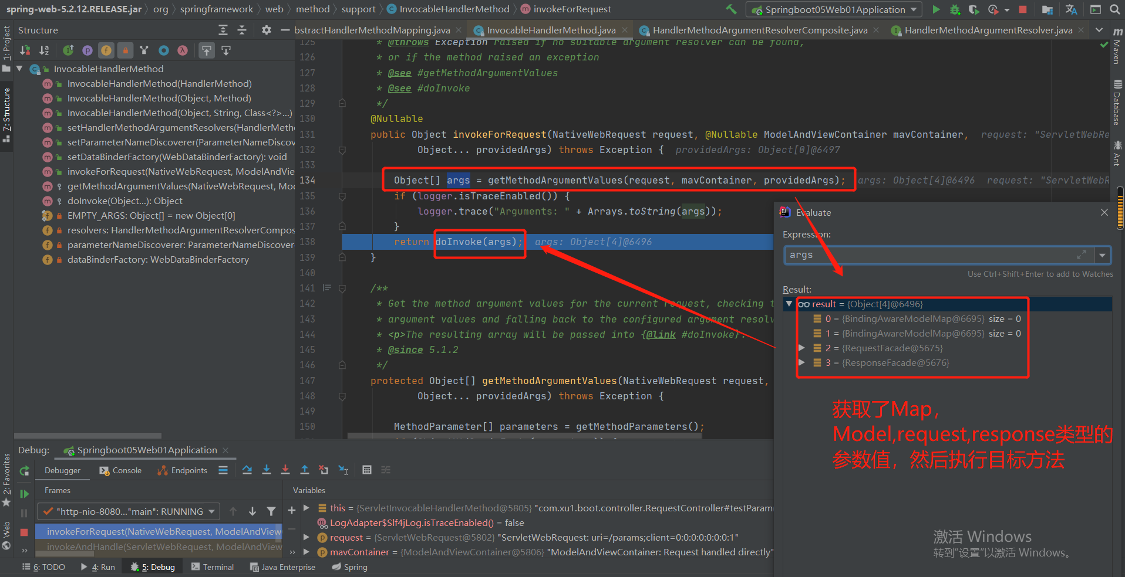The width and height of the screenshot is (1125, 577).
Task: Open thread selector http-nio-8080 RUNNING dropdown
Action: click(x=129, y=511)
